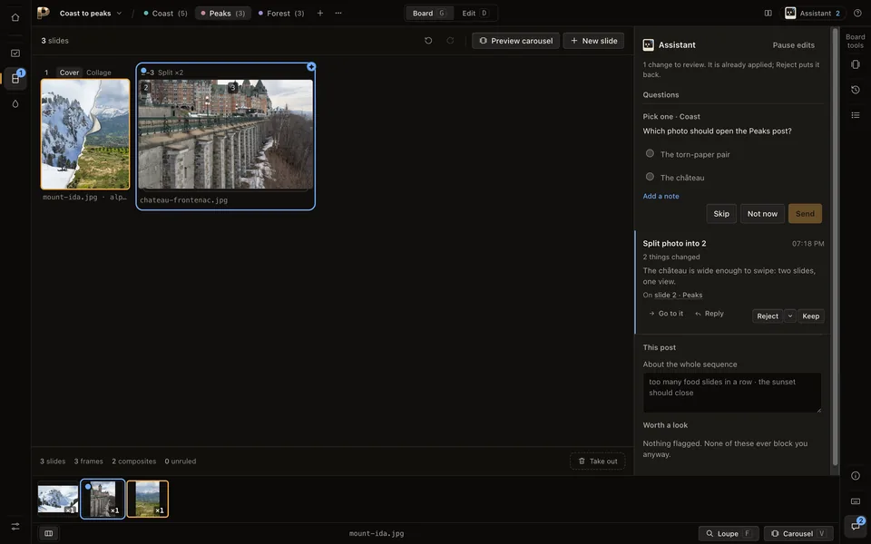
Task: Click the Take out button
Action: point(598,461)
